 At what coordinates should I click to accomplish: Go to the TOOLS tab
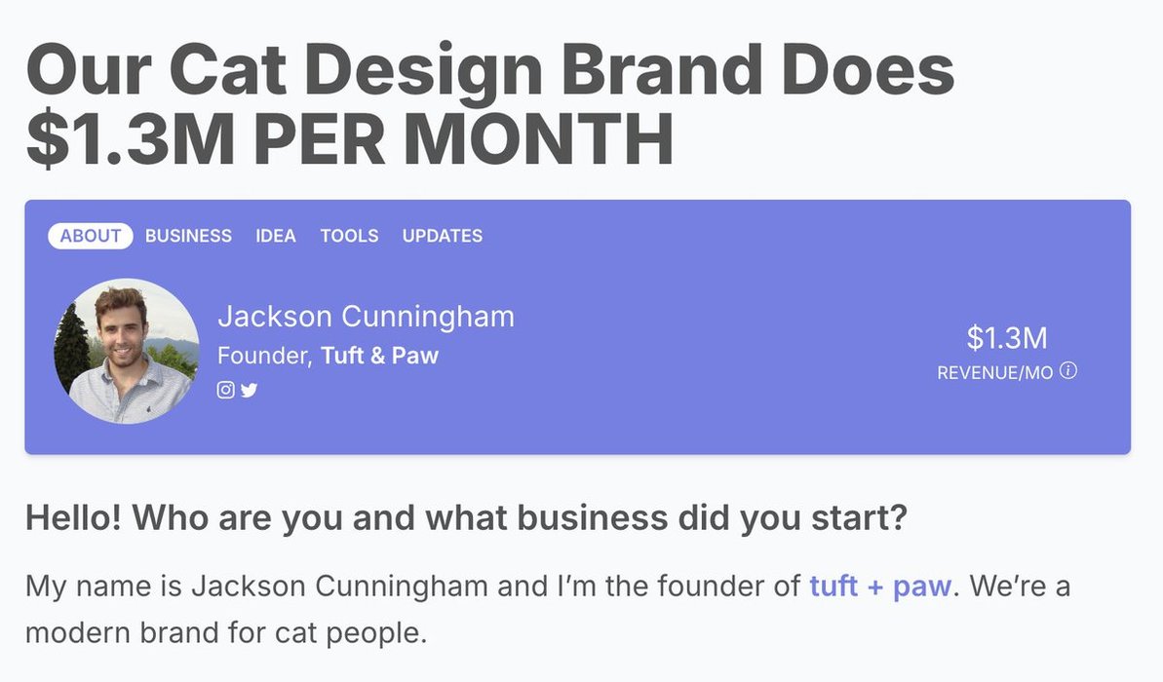tap(349, 236)
